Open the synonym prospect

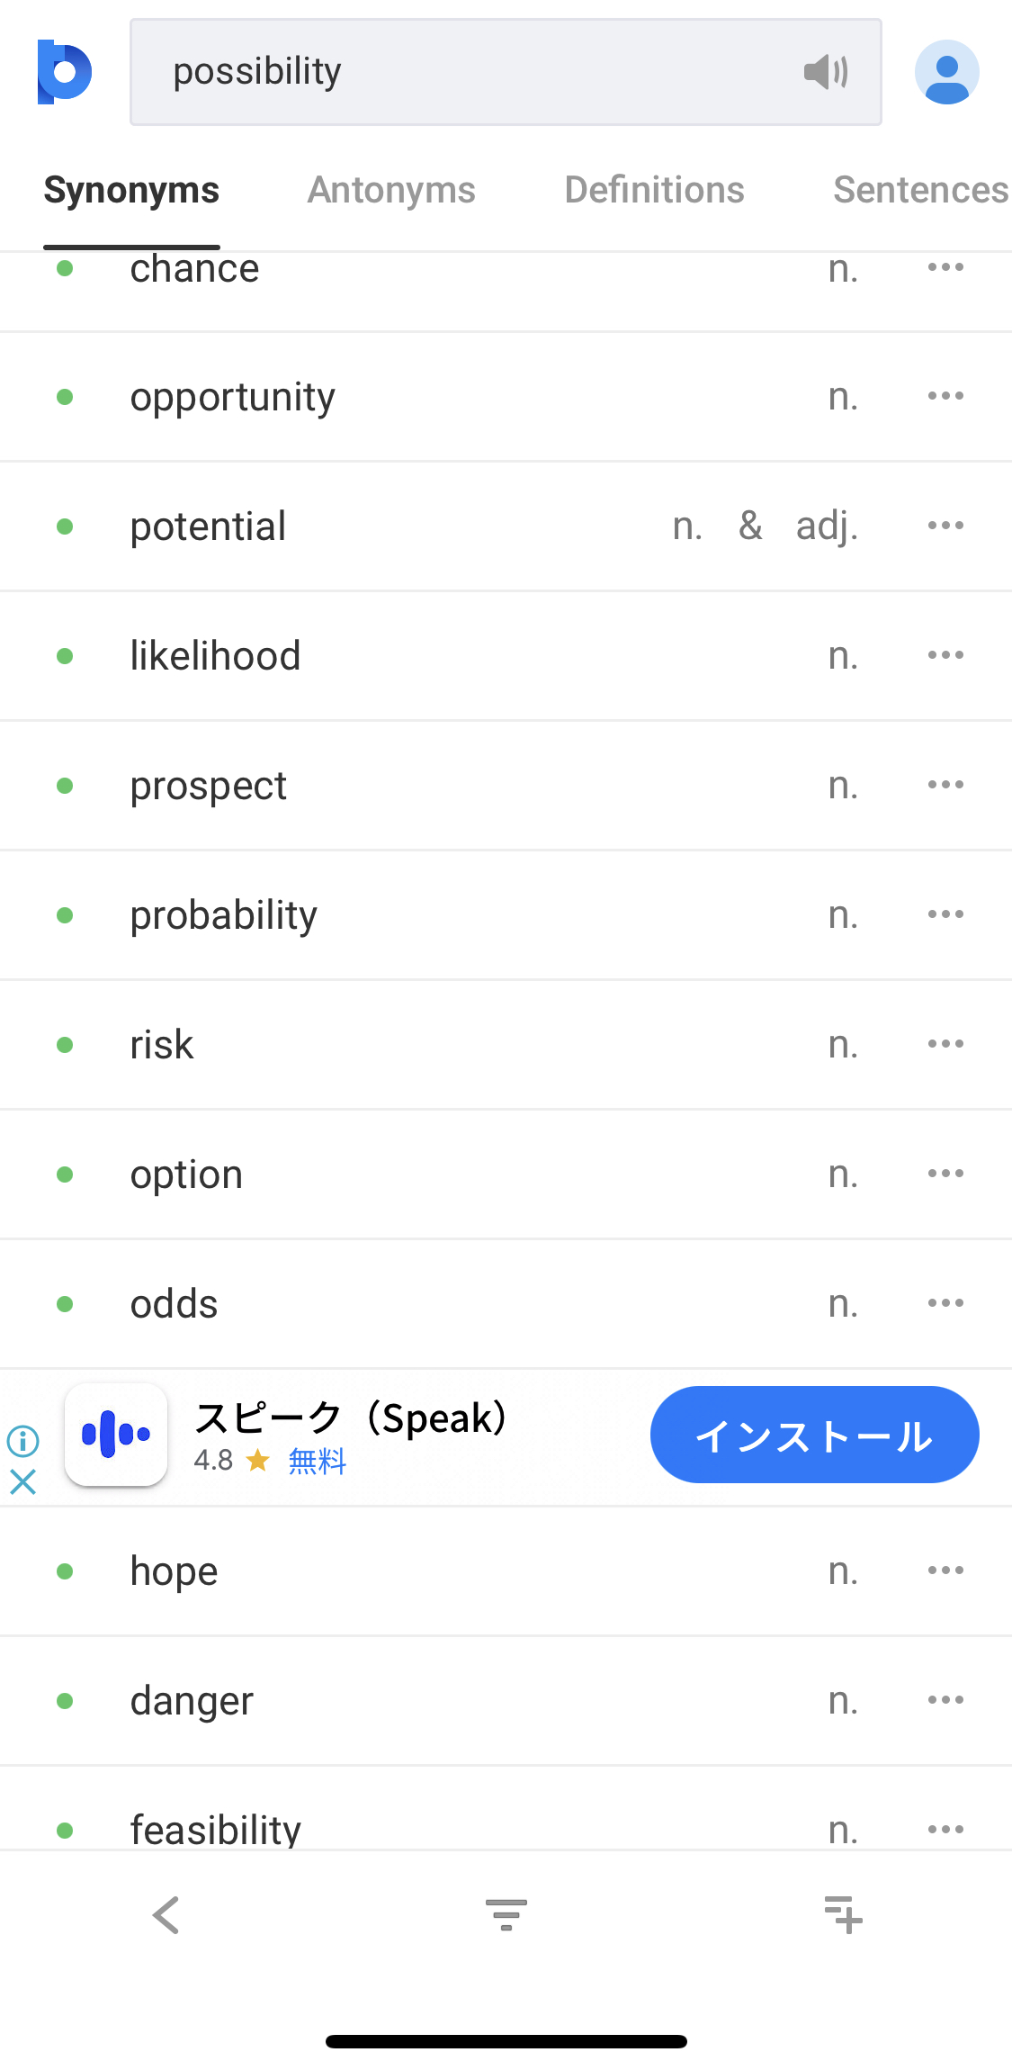click(209, 786)
